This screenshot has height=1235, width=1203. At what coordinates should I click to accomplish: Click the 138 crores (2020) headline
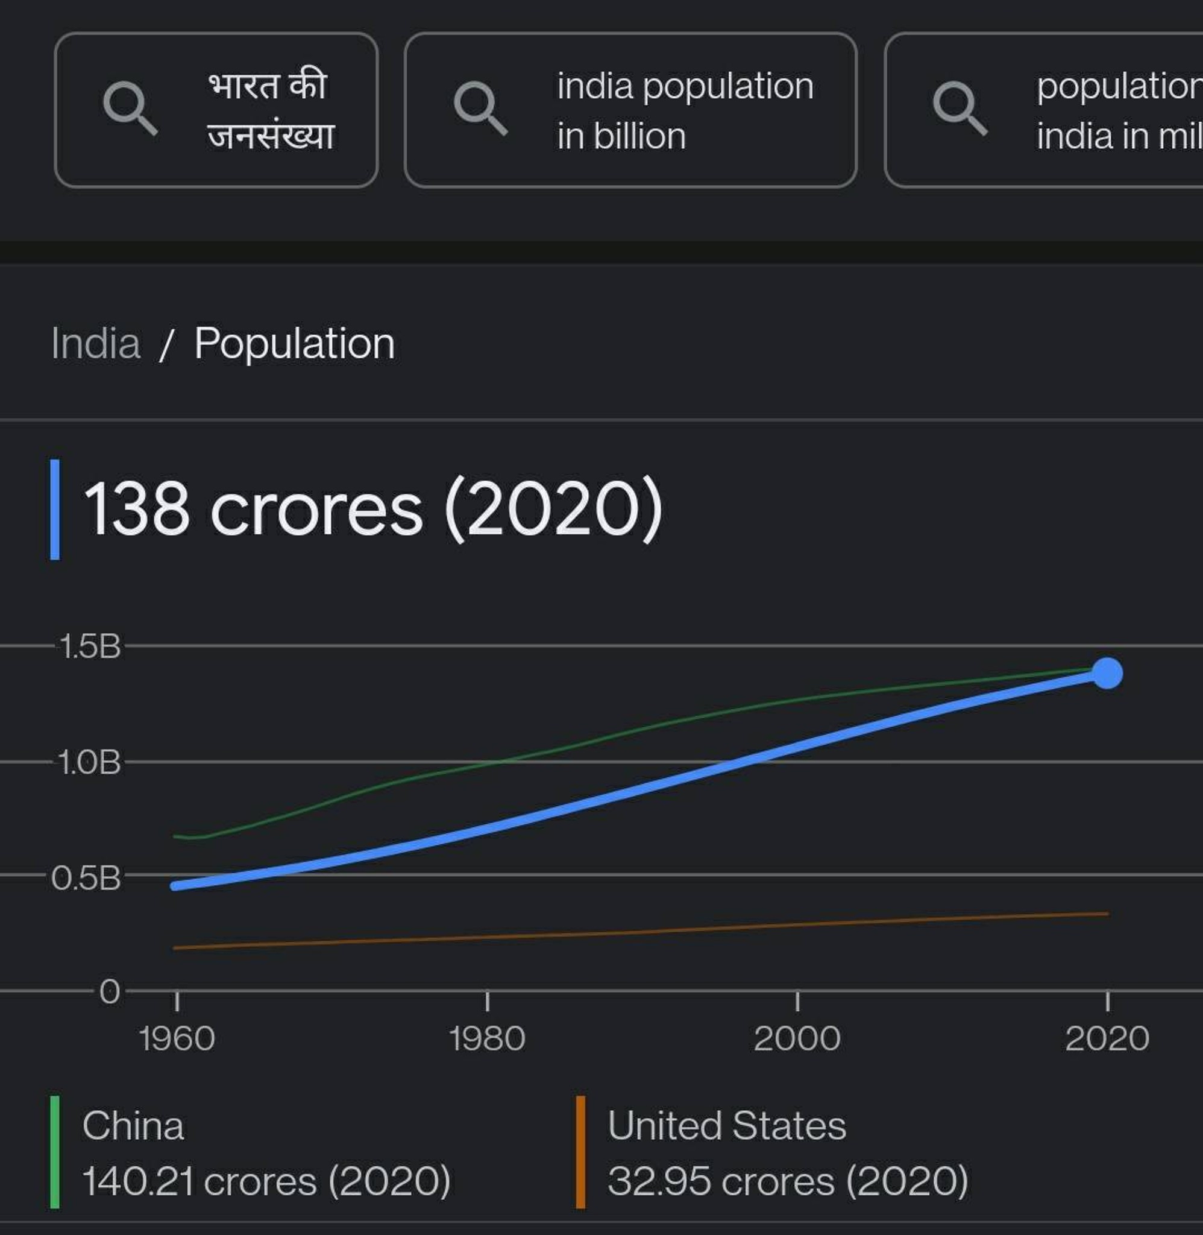tap(373, 510)
